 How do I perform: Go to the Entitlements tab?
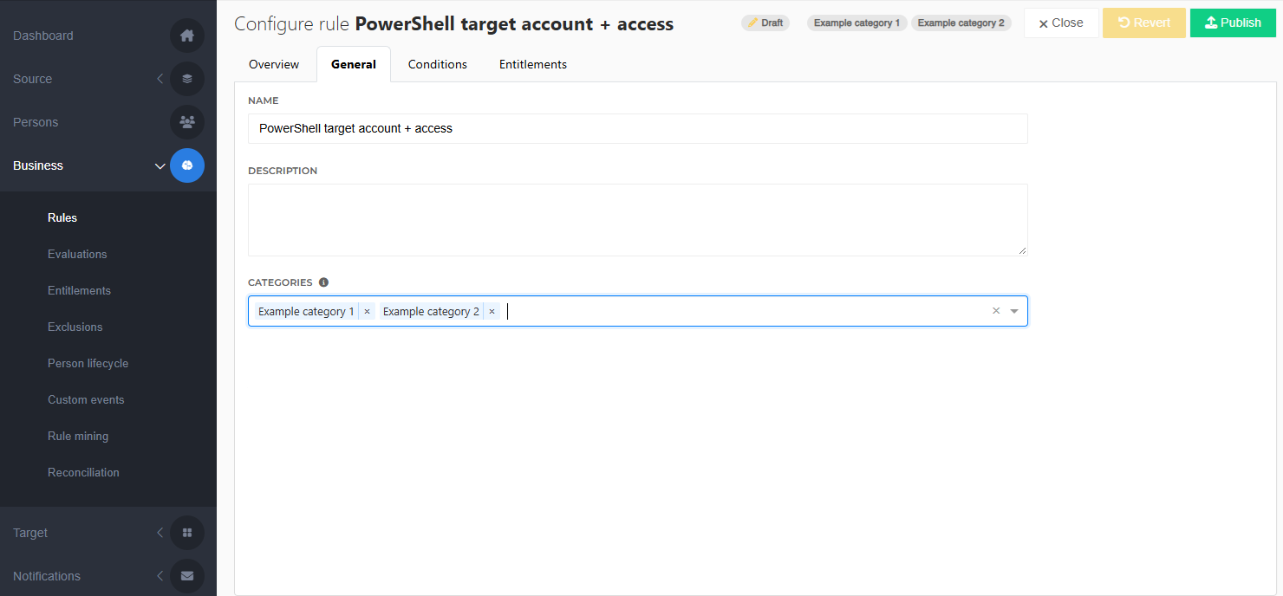pos(533,64)
